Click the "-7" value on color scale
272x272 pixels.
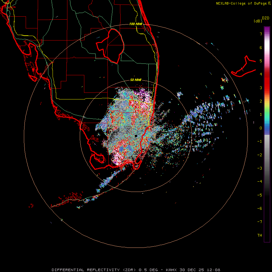[x=260, y=222]
